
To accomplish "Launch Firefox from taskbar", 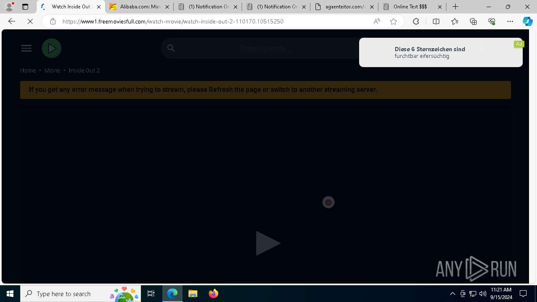I will coord(213,294).
